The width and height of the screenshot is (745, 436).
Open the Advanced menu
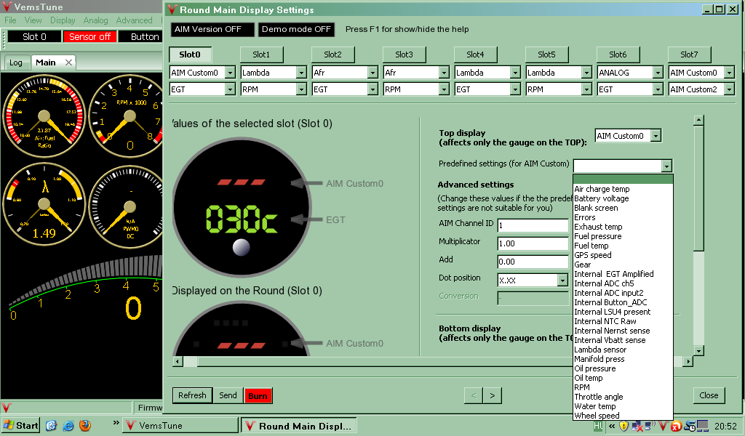coord(134,20)
